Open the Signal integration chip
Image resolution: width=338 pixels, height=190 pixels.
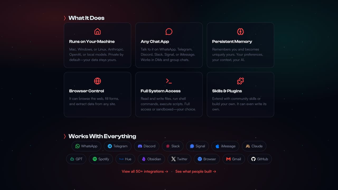(x=198, y=146)
